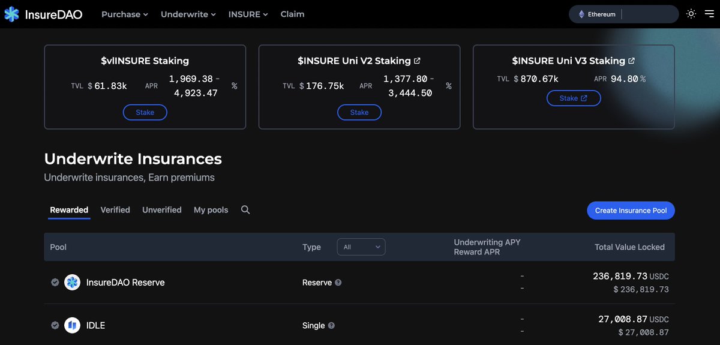Click the Ethereum network icon
The image size is (720, 345).
[581, 14]
